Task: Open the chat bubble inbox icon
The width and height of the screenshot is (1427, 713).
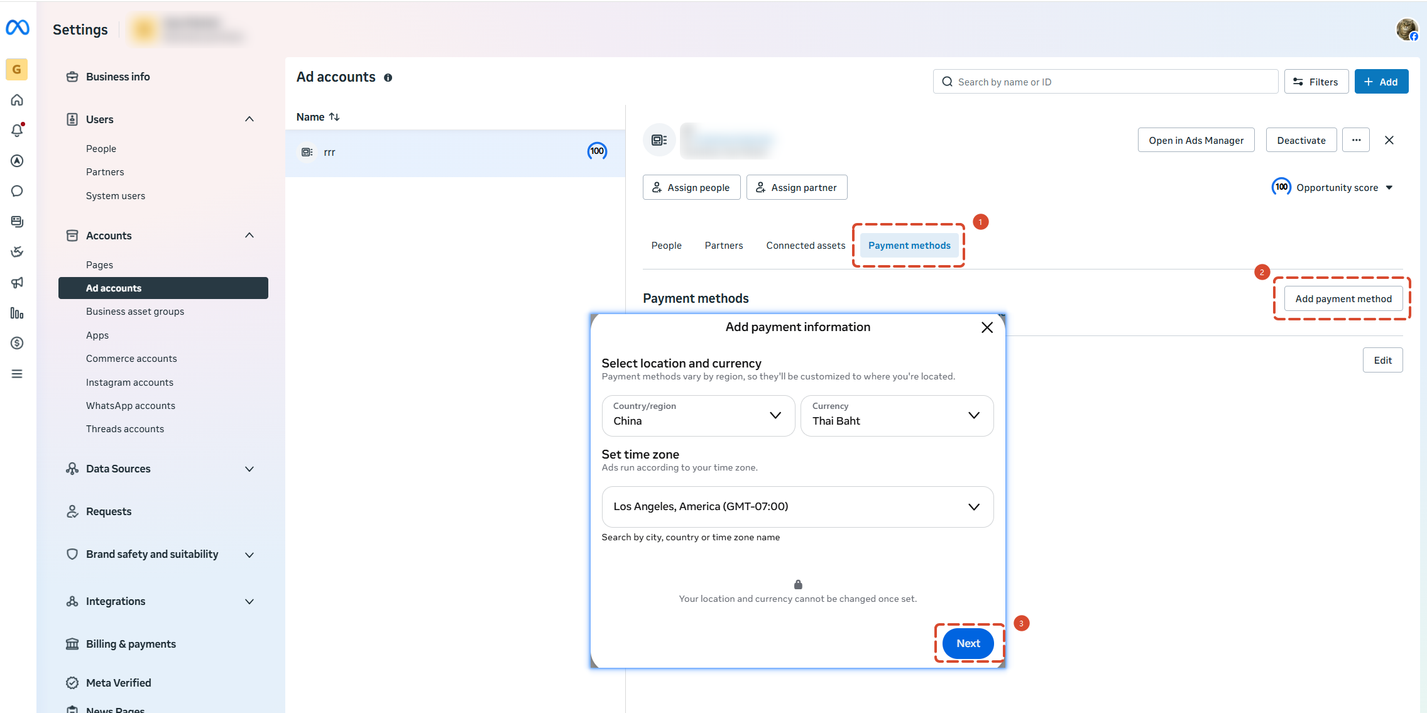Action: (x=17, y=191)
